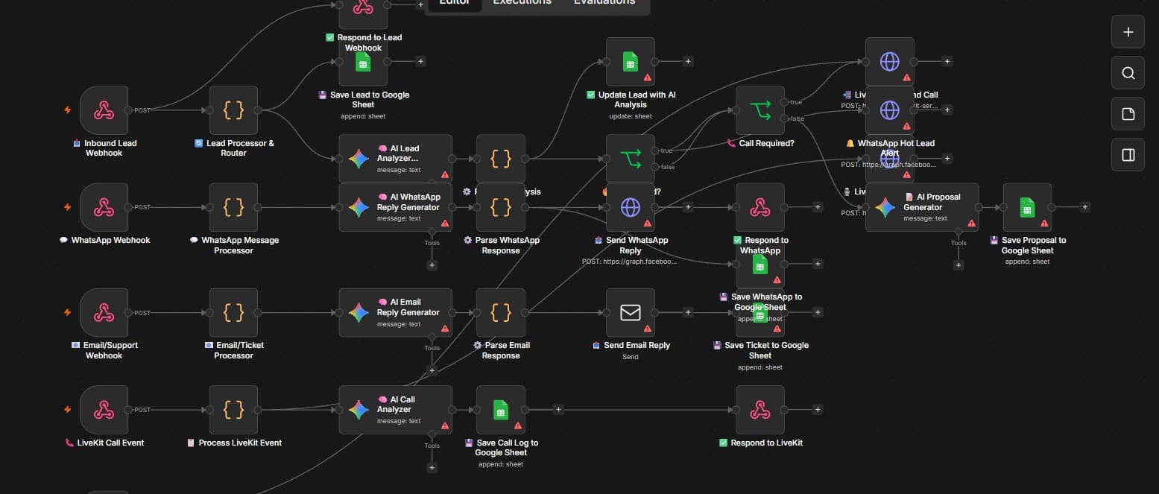Screen dimensions: 1159x494
Task: Click the 'Save Call Log to Google Sheet' label
Action: coord(501,448)
